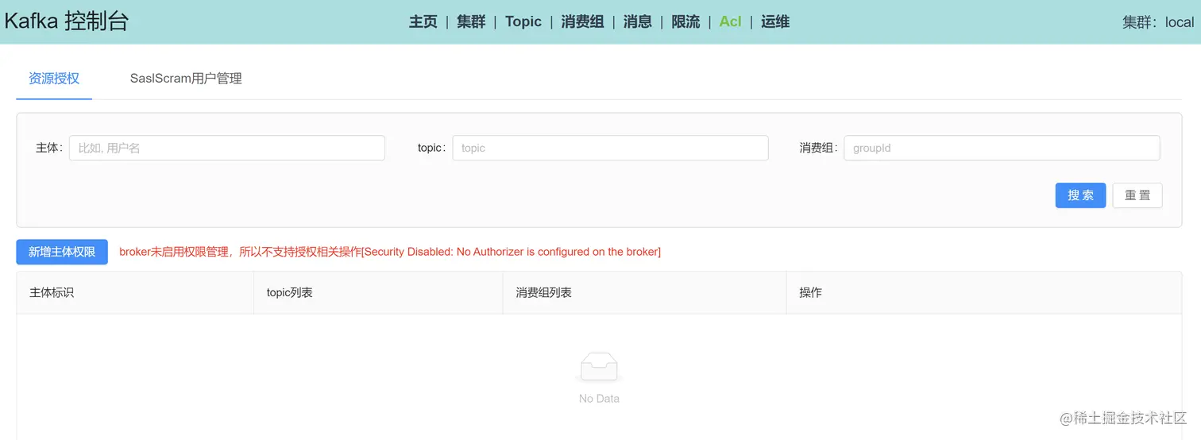Focus the topic filter input
The height and width of the screenshot is (440, 1201).
click(x=610, y=148)
